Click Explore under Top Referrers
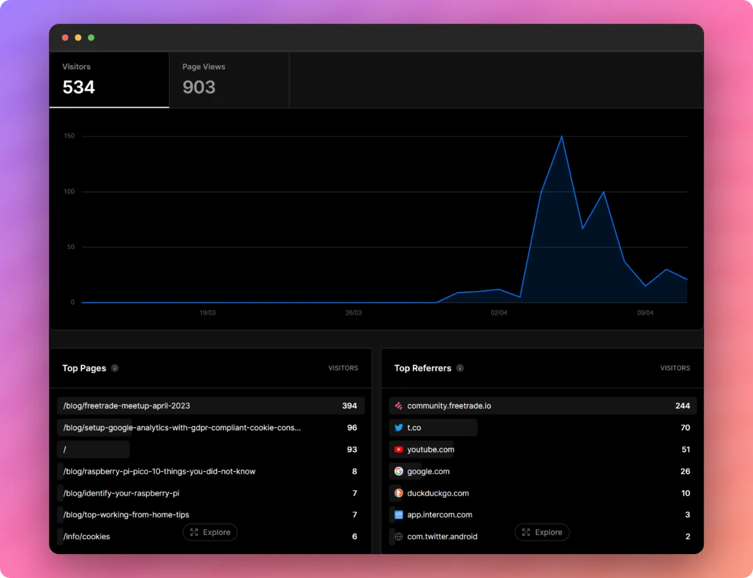This screenshot has height=578, width=753. pos(542,532)
